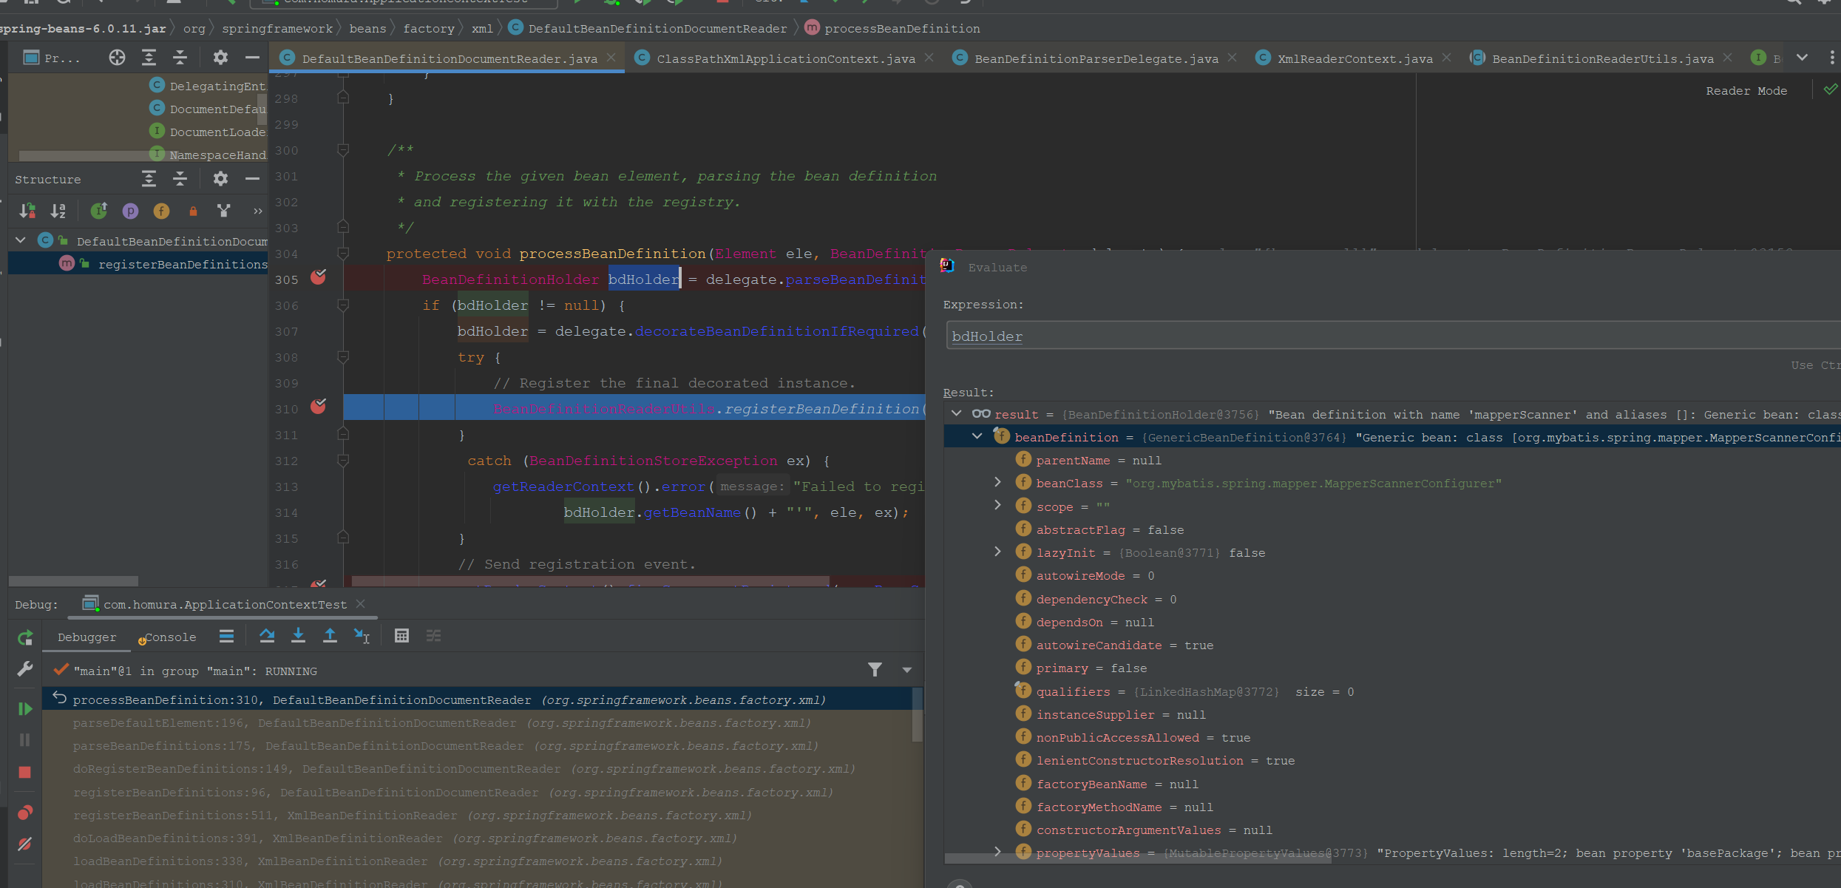Image resolution: width=1841 pixels, height=888 pixels.
Task: Collapse the beanDefinition tree node
Action: tap(977, 436)
